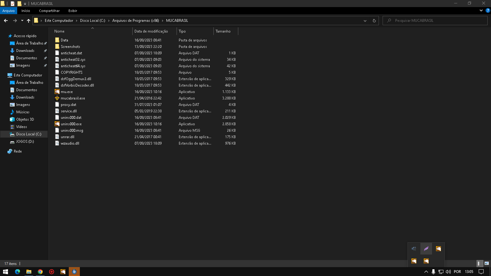Open Rede in navigation pane
Viewport: 491px width, 276px height.
click(18, 151)
